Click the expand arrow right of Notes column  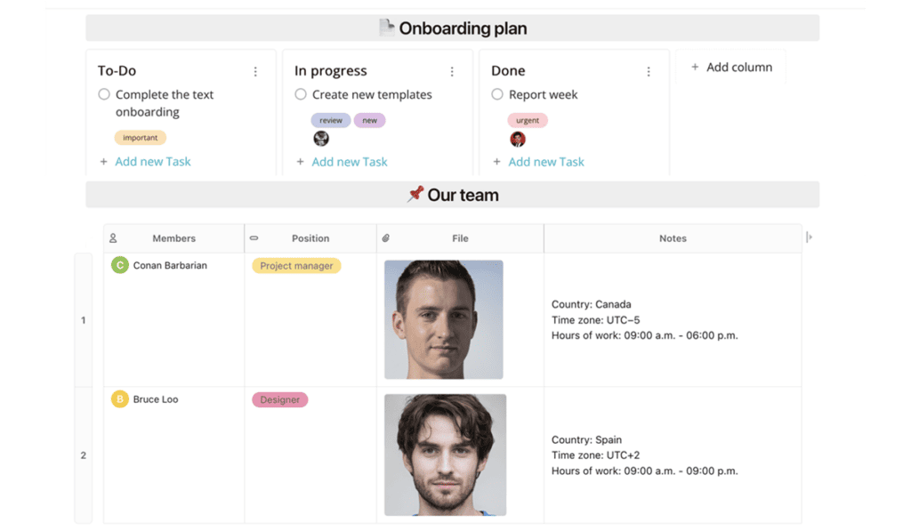809,237
